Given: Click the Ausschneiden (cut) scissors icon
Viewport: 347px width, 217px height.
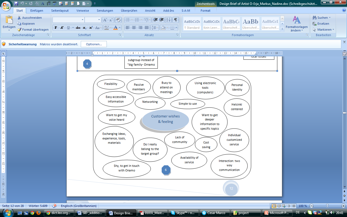Looking at the screenshot, I should click(x=19, y=18).
